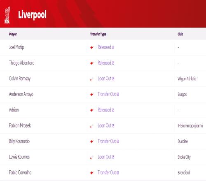Click the red arrow icon in Anderson Arroyo row
The width and height of the screenshot is (206, 181).
pyautogui.click(x=92, y=95)
